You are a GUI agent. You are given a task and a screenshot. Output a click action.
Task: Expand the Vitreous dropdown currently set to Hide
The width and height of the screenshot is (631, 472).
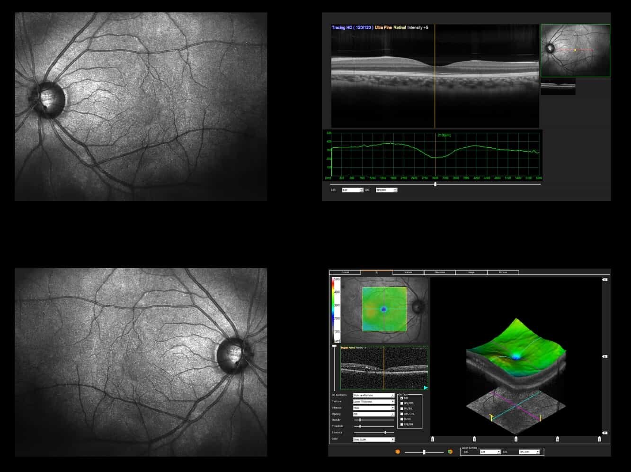(393, 408)
